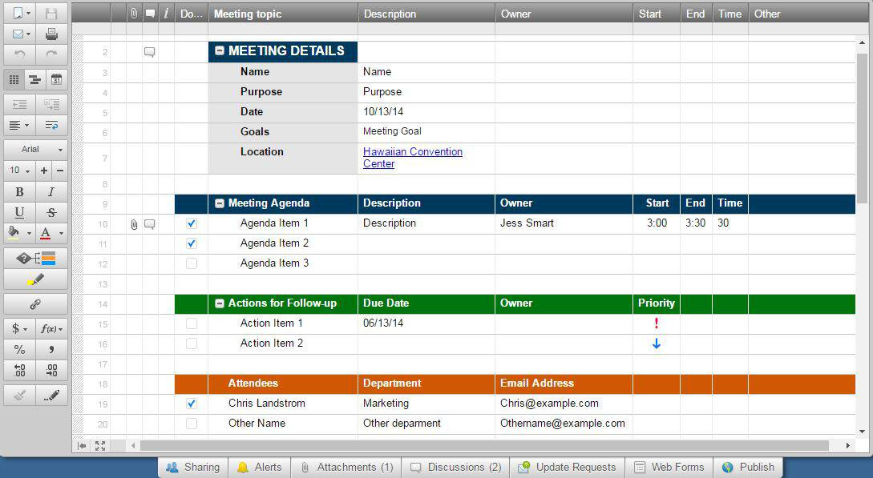
Task: Open the Discussions (2) tab
Action: coord(455,467)
